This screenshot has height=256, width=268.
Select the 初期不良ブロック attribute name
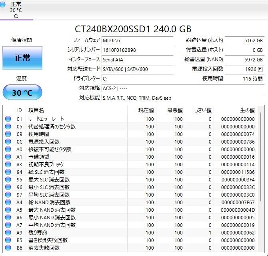[x=46, y=164]
